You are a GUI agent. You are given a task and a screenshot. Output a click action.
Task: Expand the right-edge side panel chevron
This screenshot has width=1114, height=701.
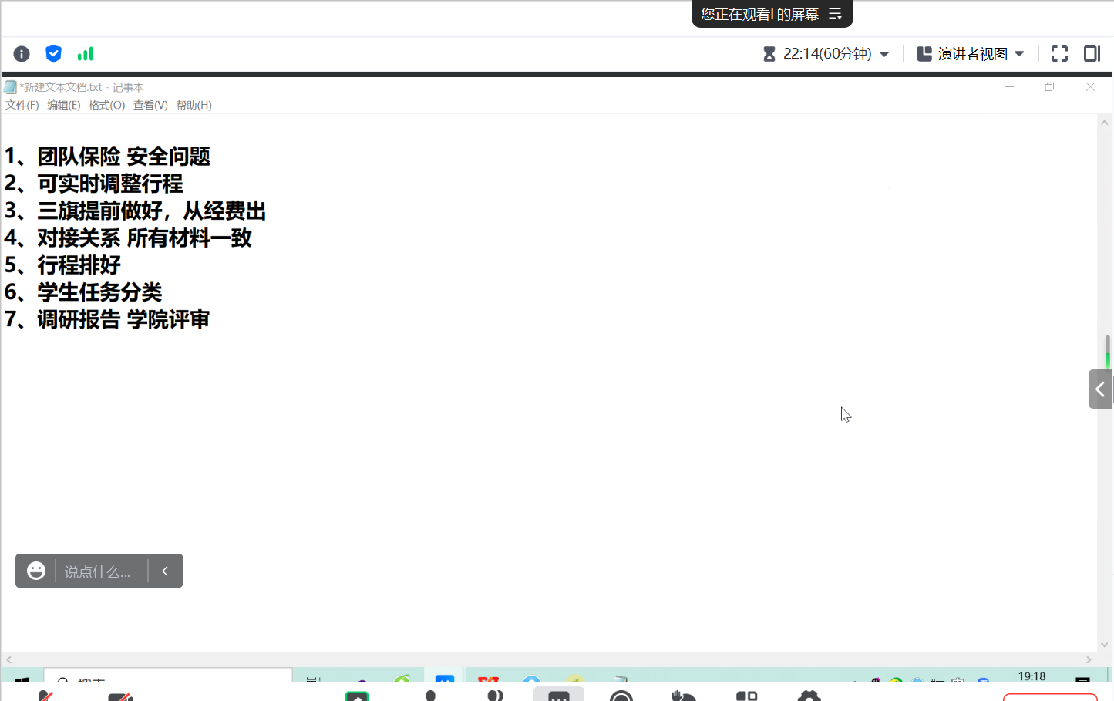tap(1100, 389)
